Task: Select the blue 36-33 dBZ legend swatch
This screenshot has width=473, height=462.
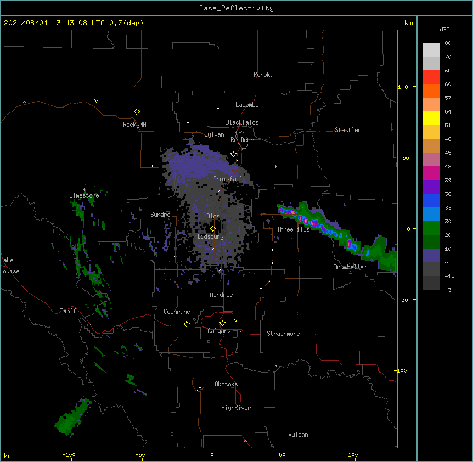Action: (431, 200)
